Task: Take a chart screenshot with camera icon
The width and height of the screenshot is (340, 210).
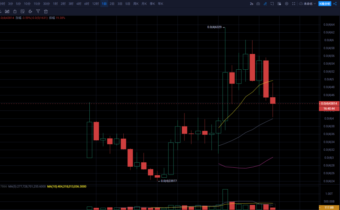Action: (x=258, y=4)
